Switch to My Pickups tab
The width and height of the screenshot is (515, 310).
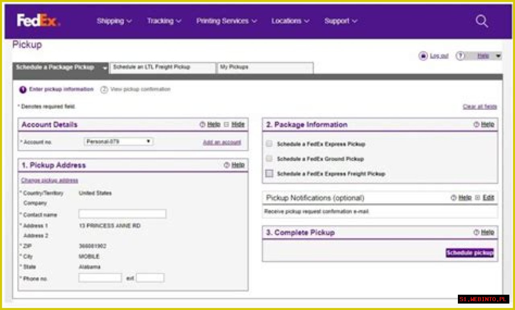pos(265,68)
